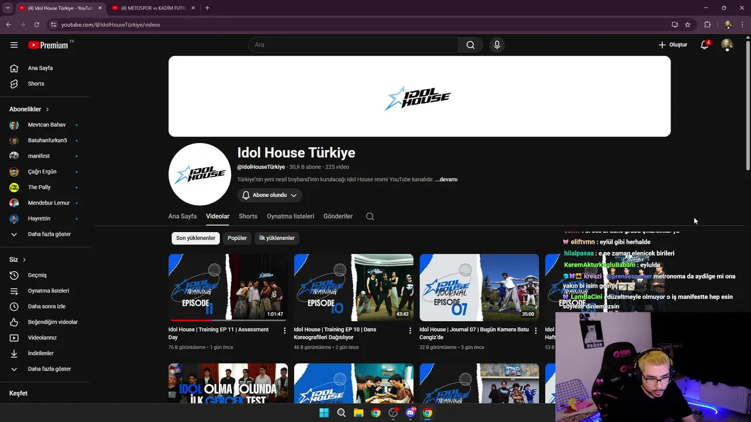
Task: Open Chrome three-dot menu
Action: pyautogui.click(x=743, y=25)
